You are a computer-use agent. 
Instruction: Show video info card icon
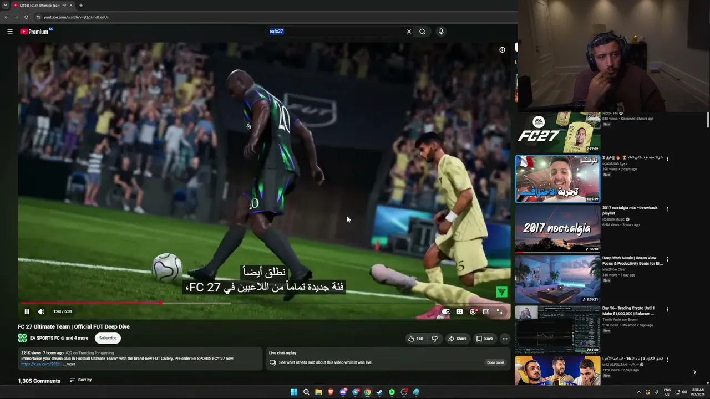coord(502,50)
